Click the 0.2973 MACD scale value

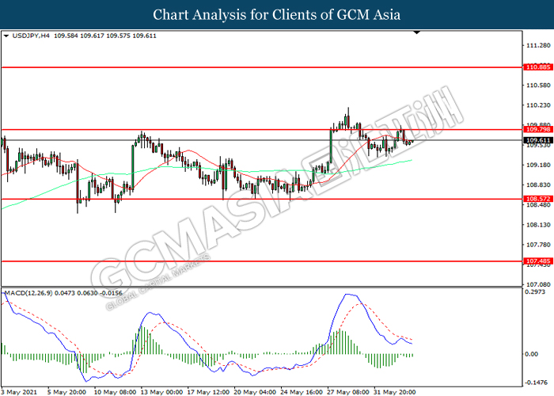tap(537, 292)
